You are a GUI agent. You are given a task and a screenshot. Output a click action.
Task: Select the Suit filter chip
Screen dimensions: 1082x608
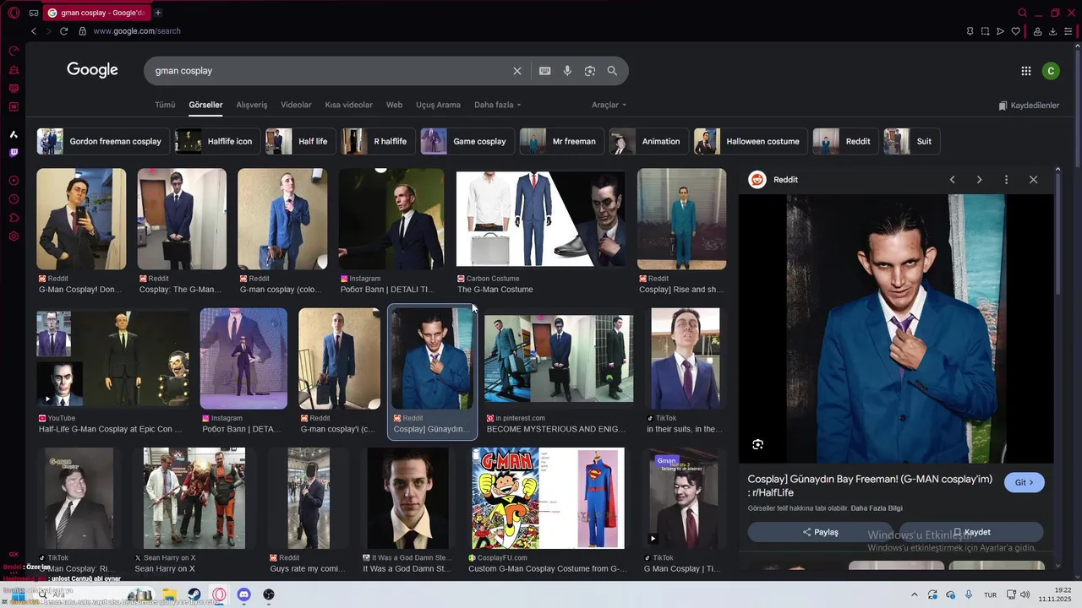click(912, 141)
